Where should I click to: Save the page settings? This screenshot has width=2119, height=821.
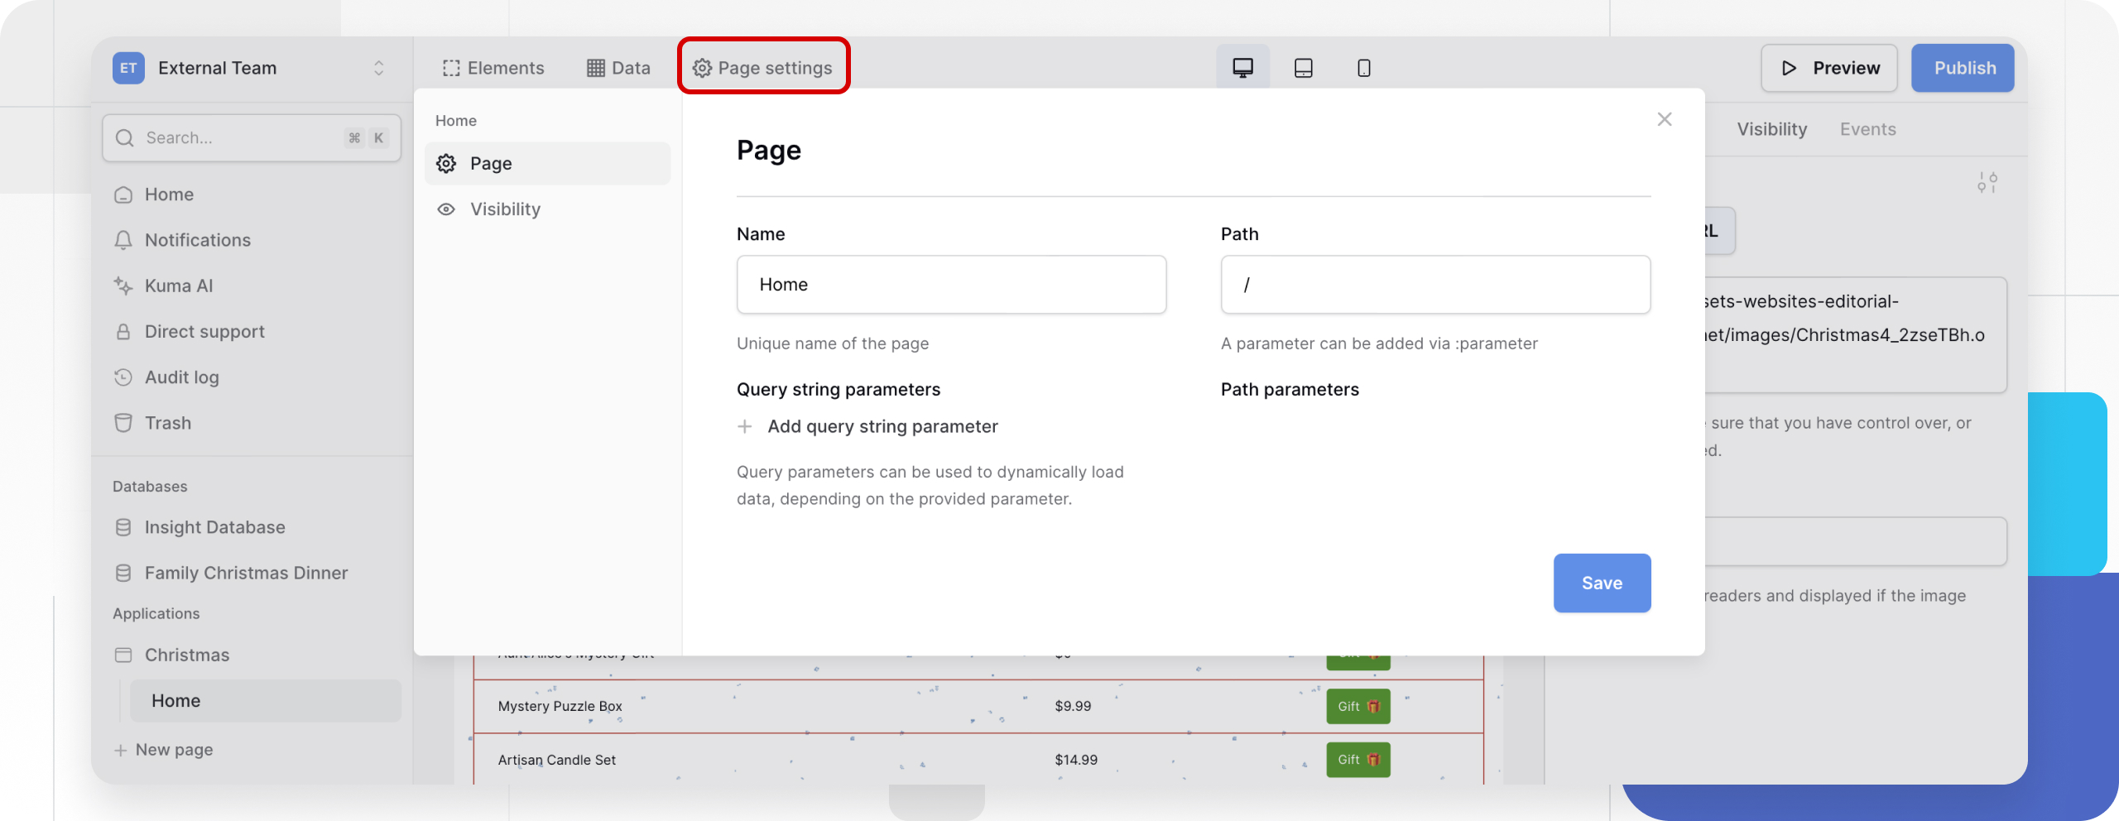[1601, 583]
